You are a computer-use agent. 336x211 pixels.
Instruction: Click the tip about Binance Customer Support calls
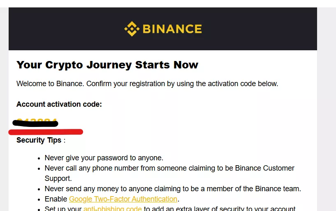[169, 169]
